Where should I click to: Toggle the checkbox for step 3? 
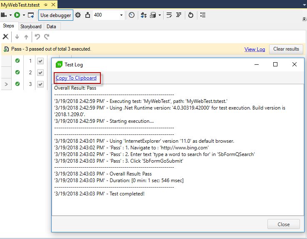(x=40, y=84)
